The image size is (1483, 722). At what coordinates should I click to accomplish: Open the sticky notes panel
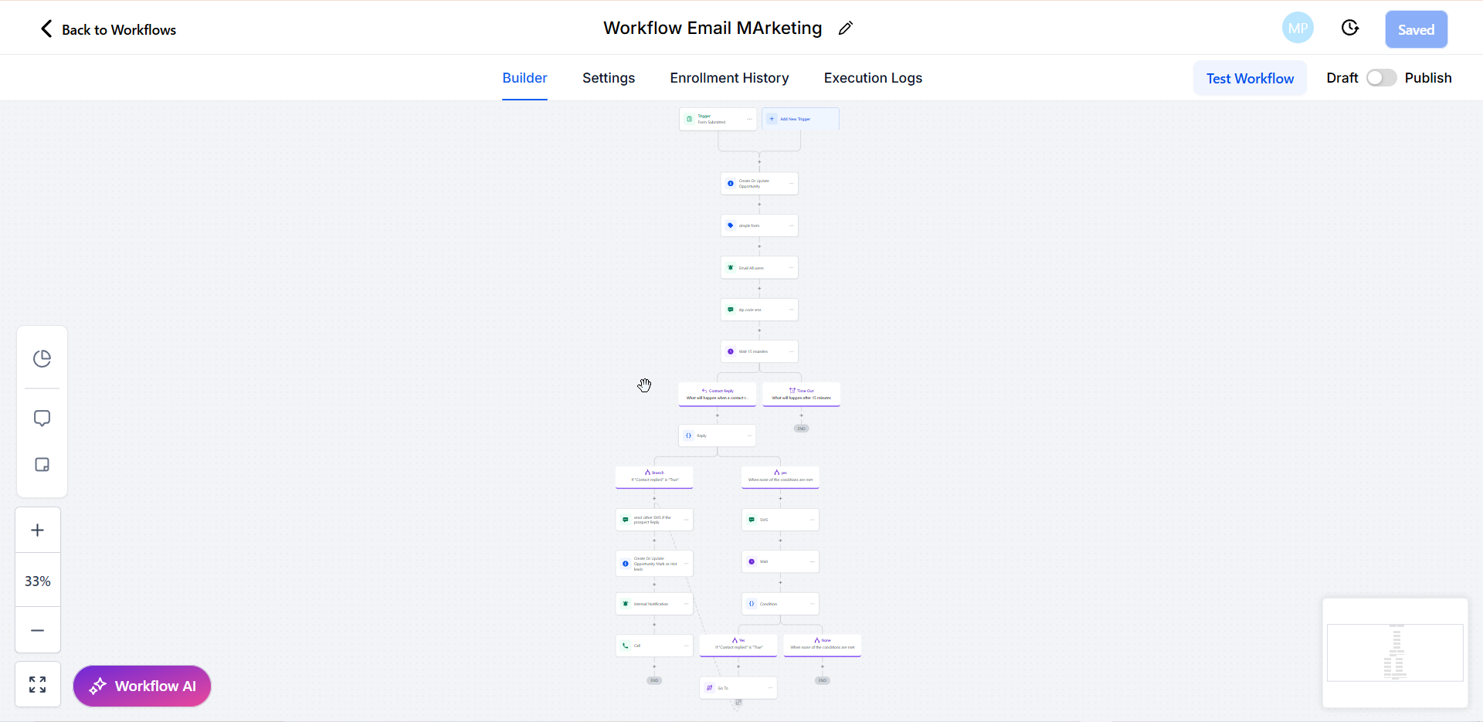(42, 464)
